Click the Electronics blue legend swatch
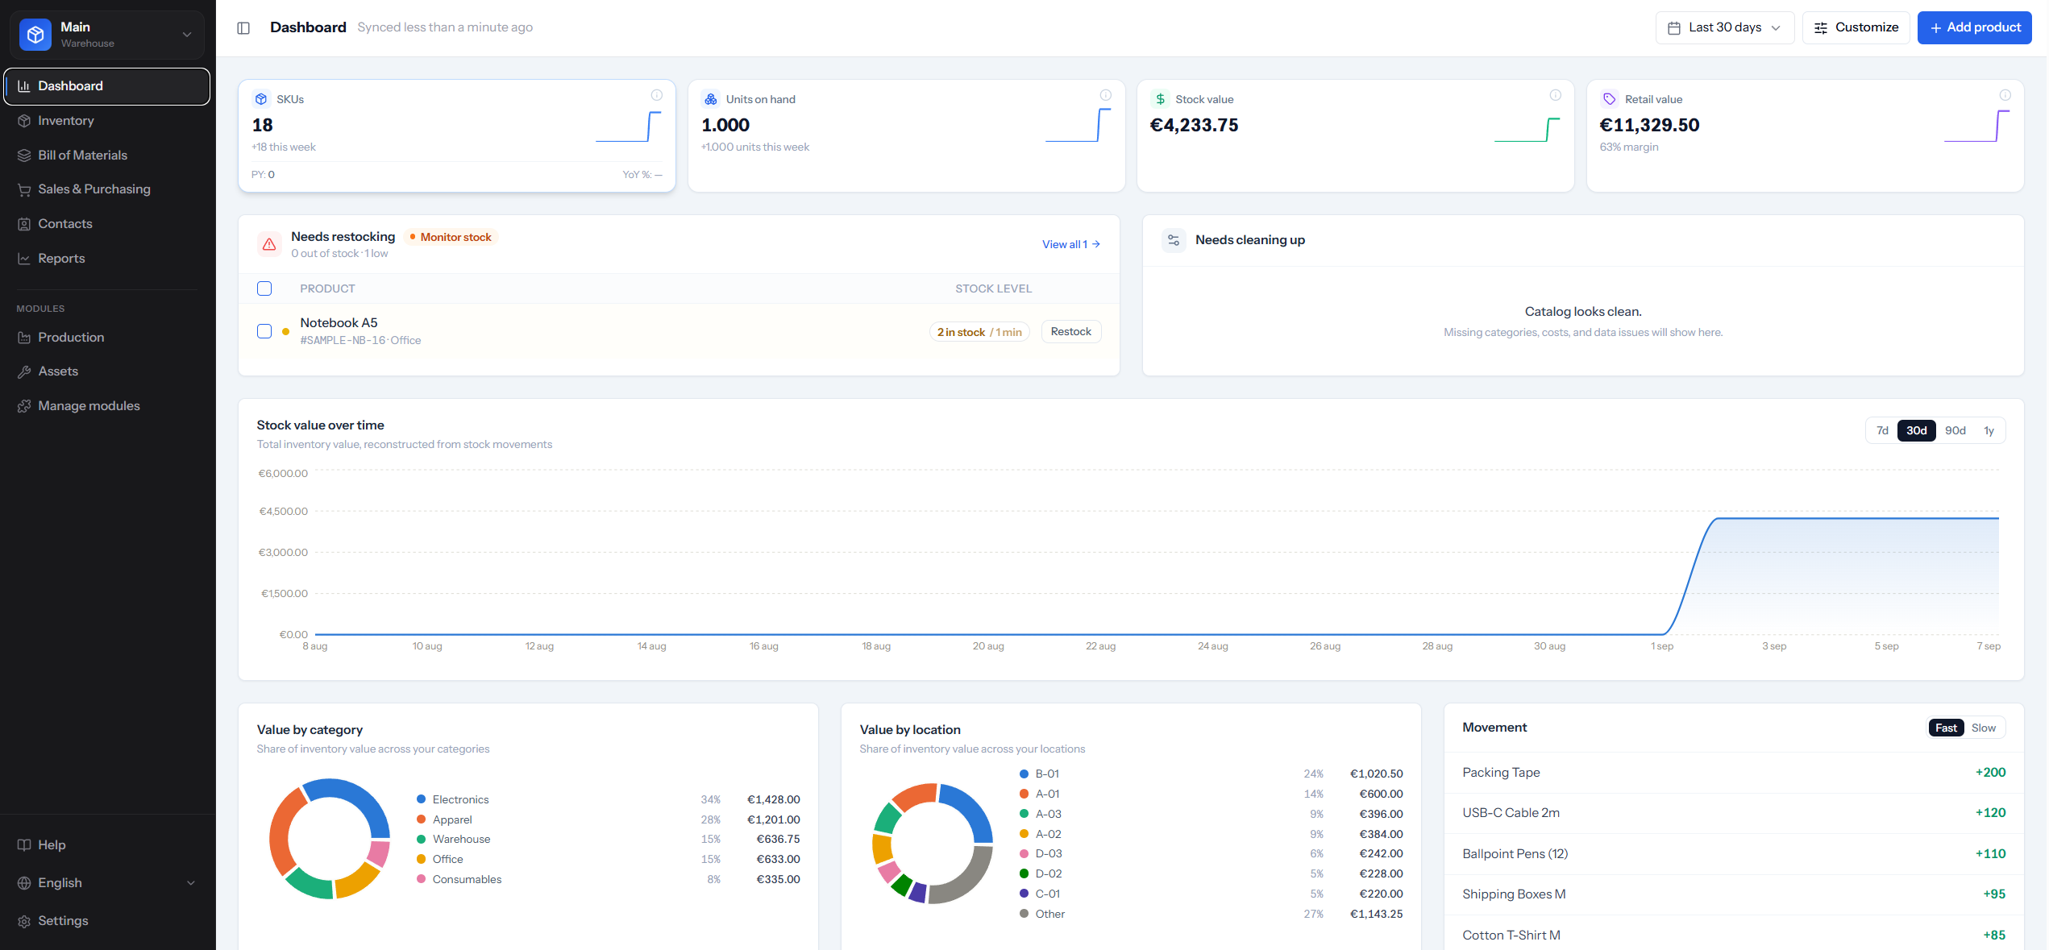 [x=421, y=799]
